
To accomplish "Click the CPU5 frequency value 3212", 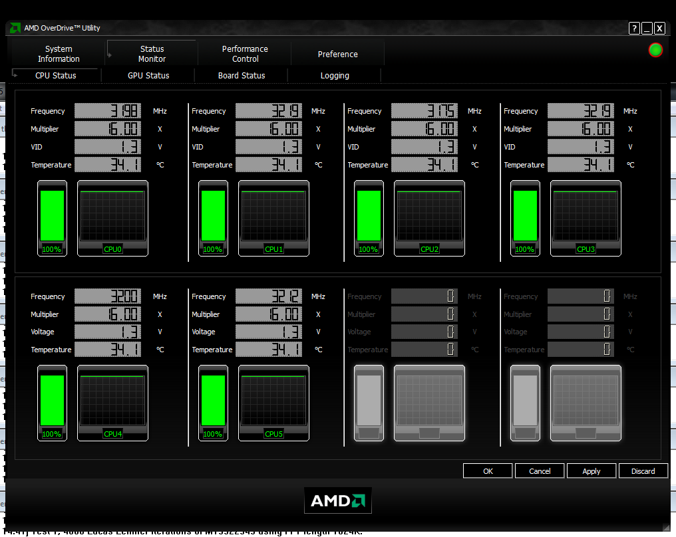I will (269, 296).
